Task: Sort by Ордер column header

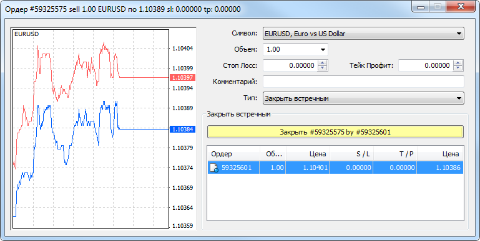Action: tap(233, 154)
